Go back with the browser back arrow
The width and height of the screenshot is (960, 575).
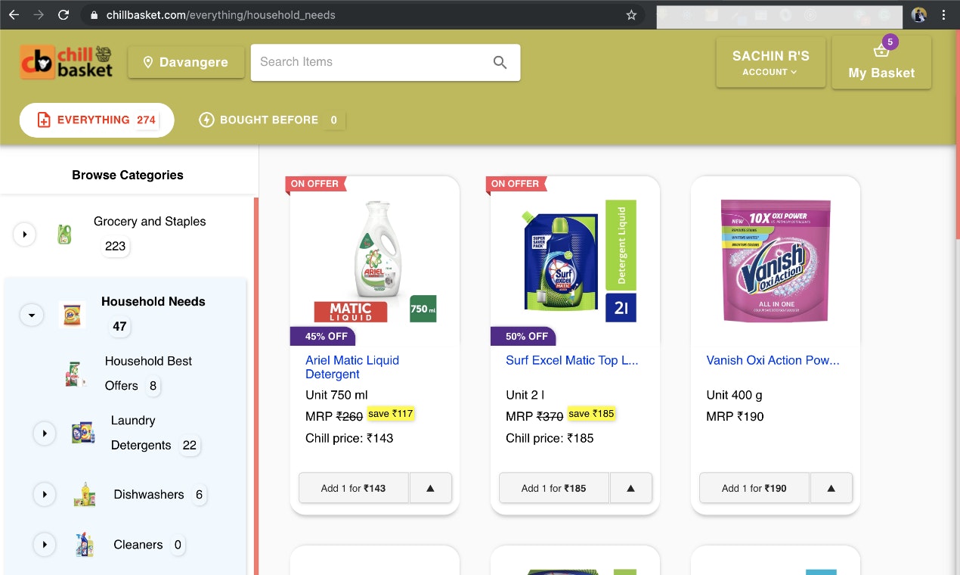pos(14,14)
